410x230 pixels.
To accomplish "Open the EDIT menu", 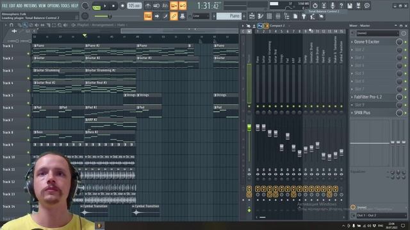I will (12, 6).
